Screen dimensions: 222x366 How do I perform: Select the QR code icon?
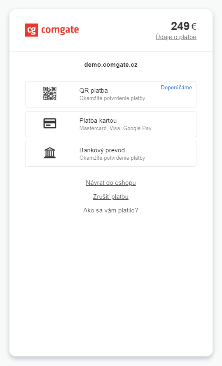pyautogui.click(x=50, y=93)
